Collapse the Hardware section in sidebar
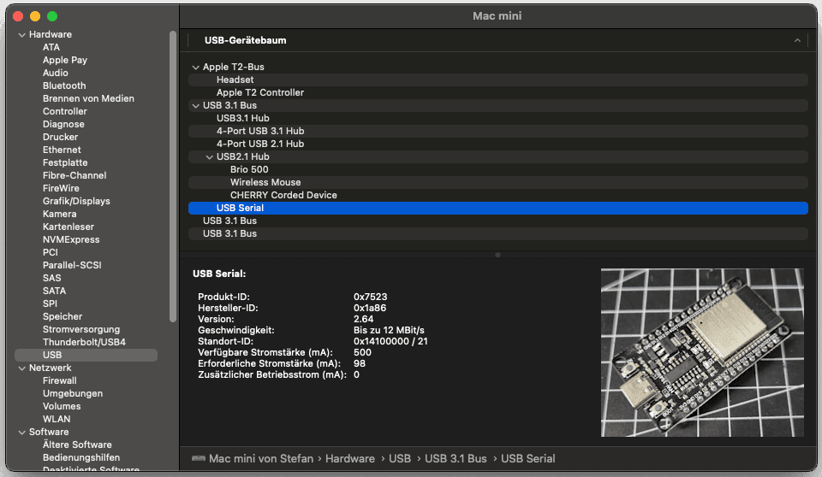822x477 pixels. click(22, 34)
